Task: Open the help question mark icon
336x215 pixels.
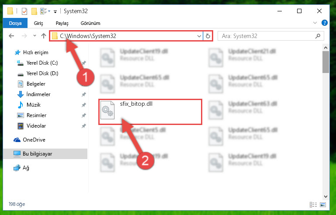Action: [x=325, y=23]
